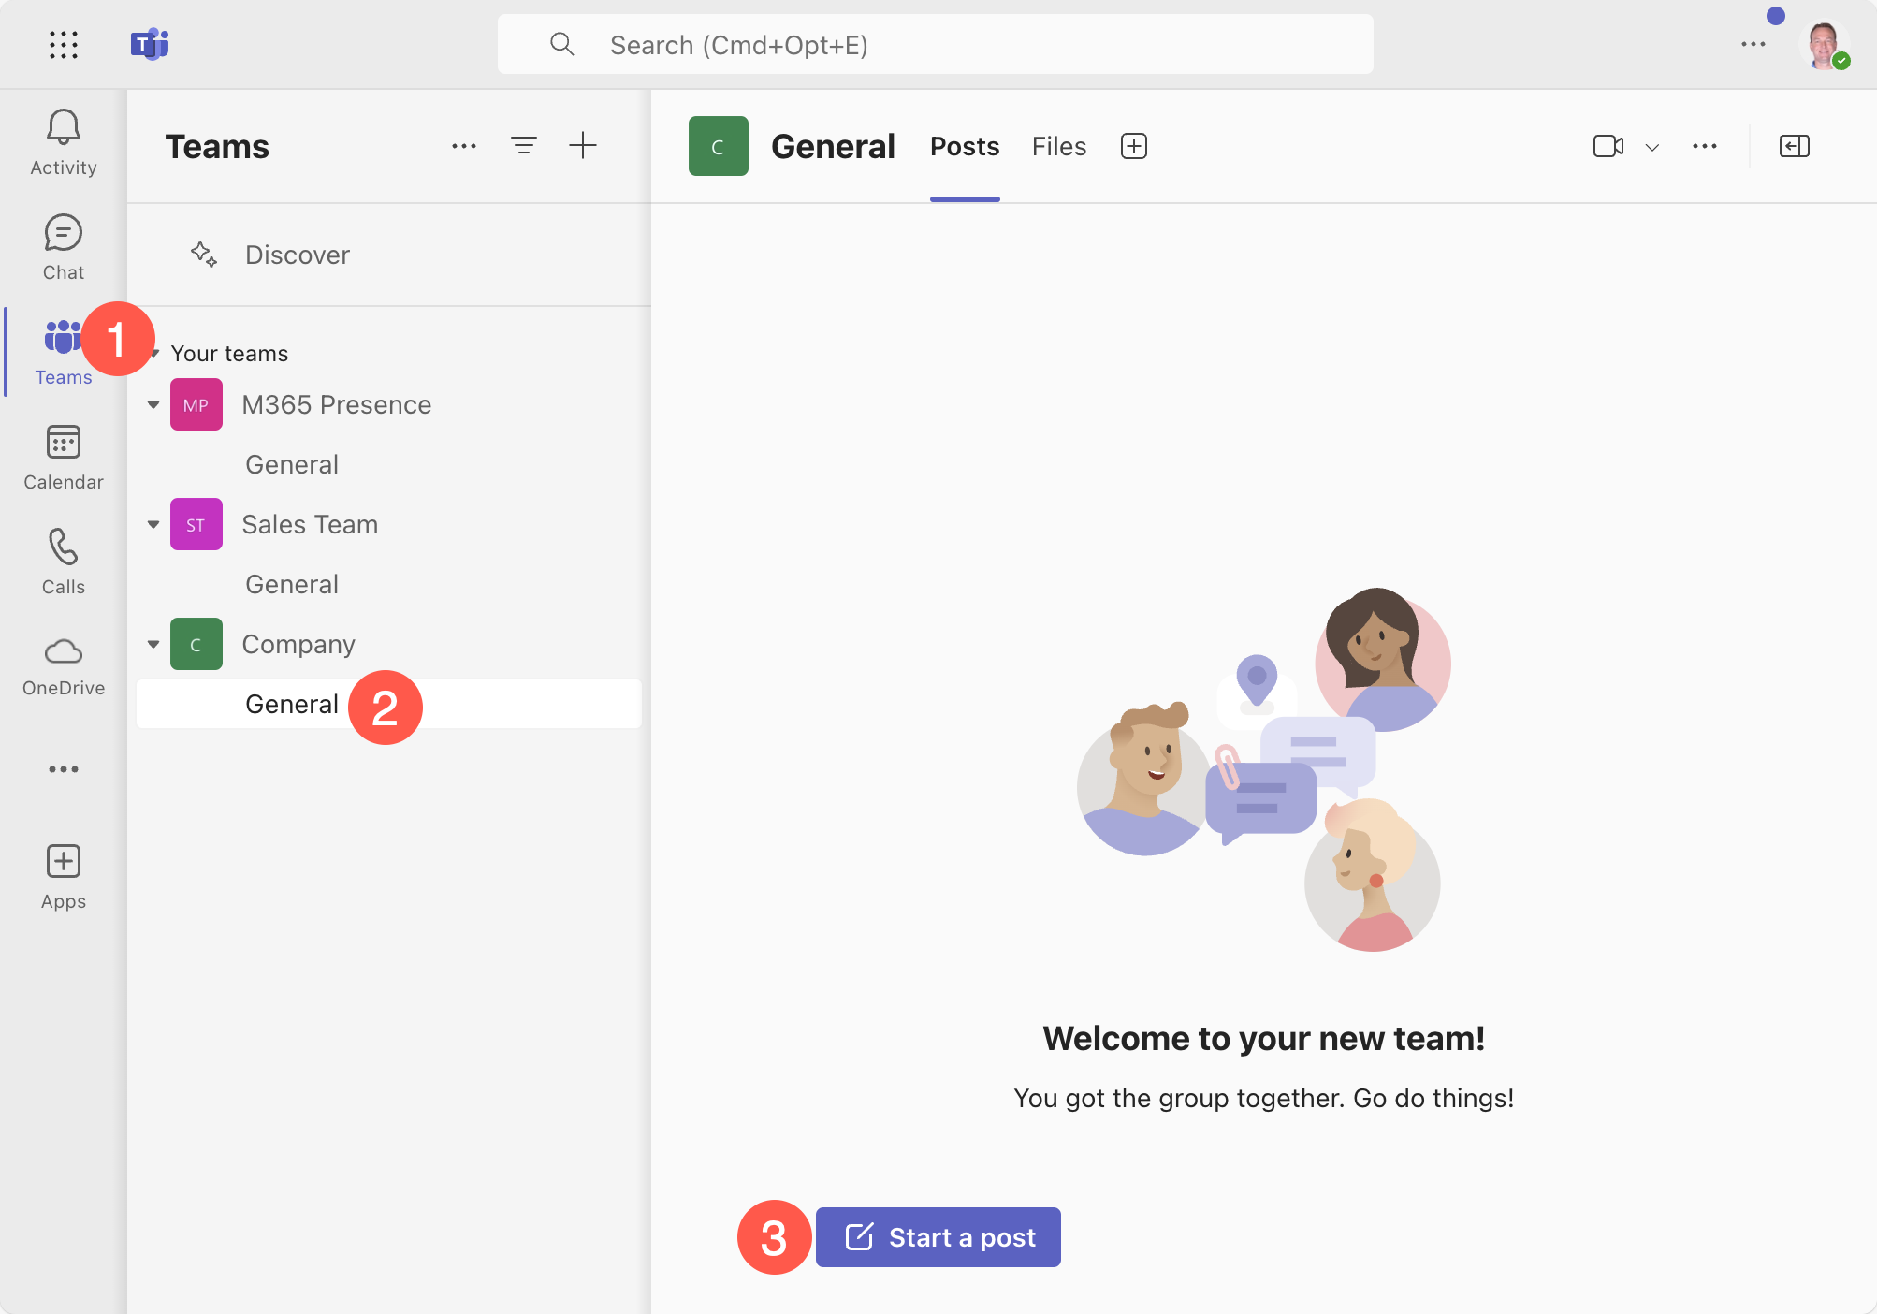Select Posts tab in General channel
The image size is (1877, 1314).
click(966, 144)
